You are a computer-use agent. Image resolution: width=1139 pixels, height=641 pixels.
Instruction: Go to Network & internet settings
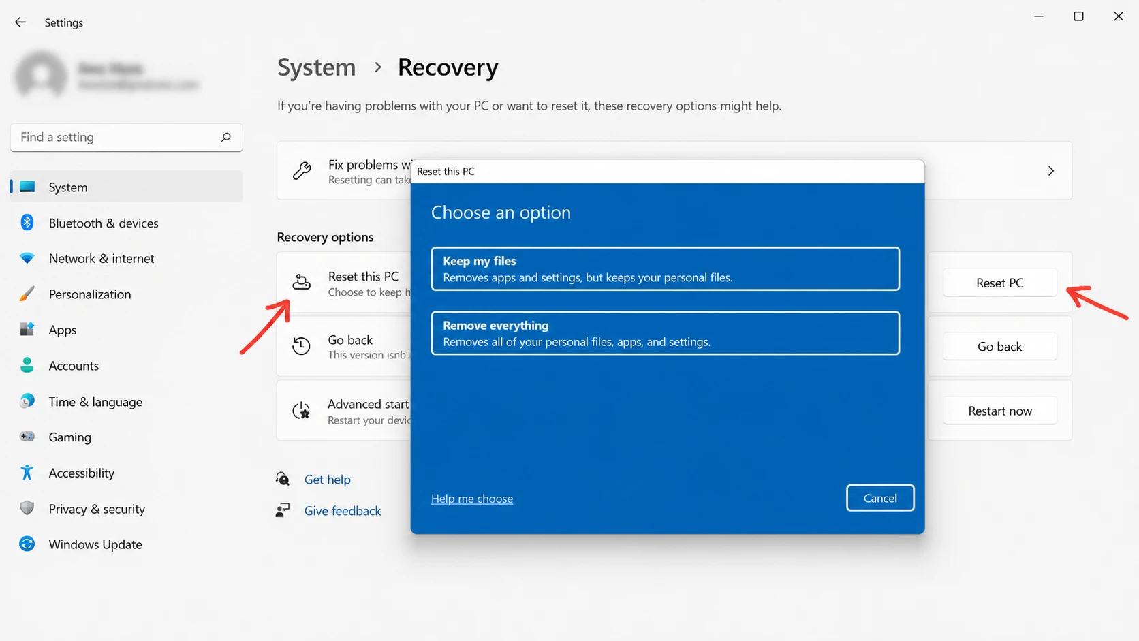click(x=127, y=258)
